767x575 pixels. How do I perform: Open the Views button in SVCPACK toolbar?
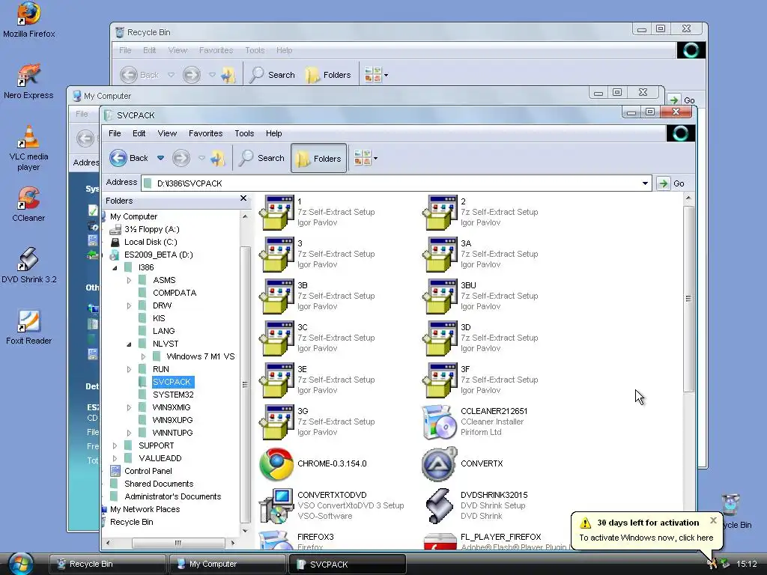[x=366, y=158]
